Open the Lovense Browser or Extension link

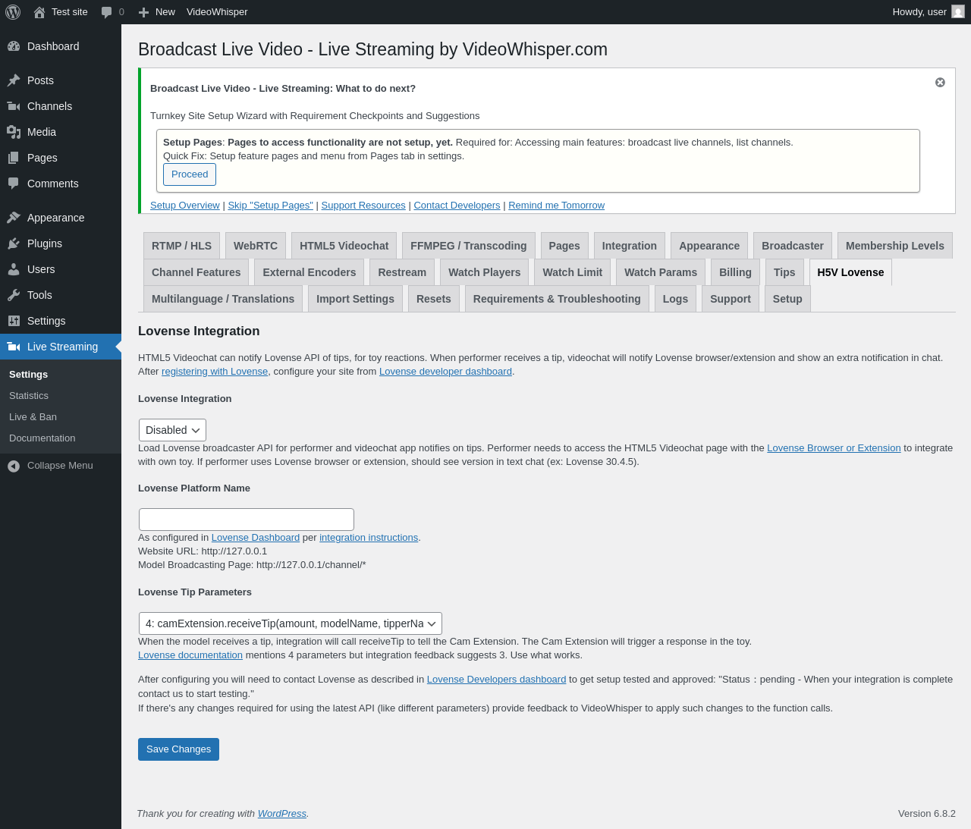pos(834,448)
